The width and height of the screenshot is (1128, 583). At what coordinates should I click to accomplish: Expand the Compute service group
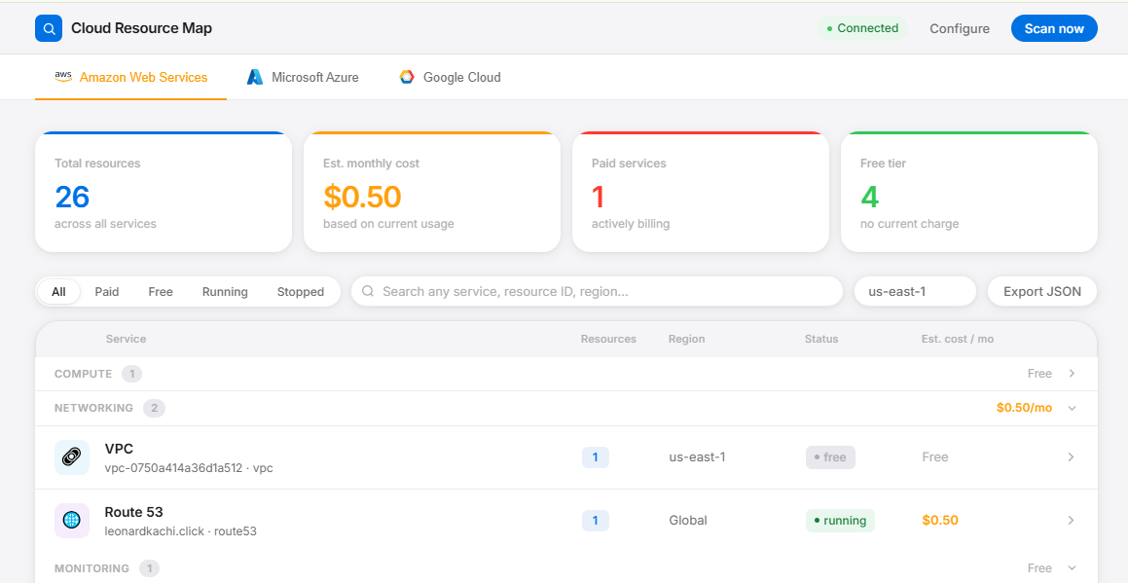pos(1072,374)
